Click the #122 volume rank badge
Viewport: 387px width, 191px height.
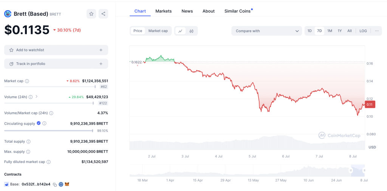(x=103, y=103)
